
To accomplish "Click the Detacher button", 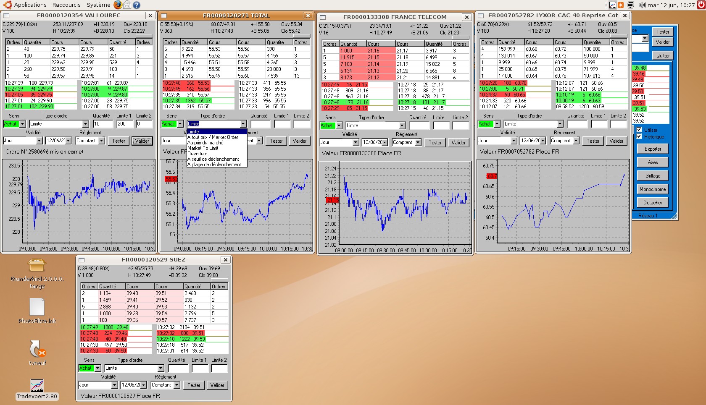I will point(653,203).
